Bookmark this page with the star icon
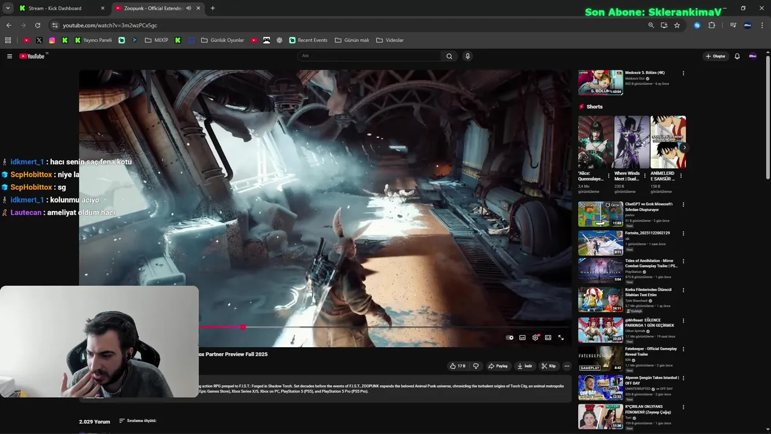 (677, 25)
